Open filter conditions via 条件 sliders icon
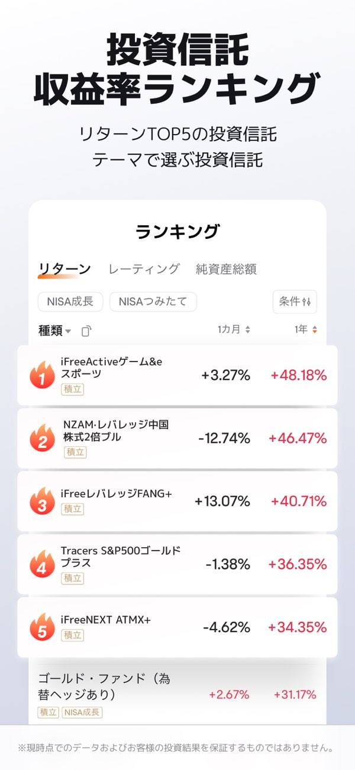This screenshot has height=770, width=355. [295, 302]
